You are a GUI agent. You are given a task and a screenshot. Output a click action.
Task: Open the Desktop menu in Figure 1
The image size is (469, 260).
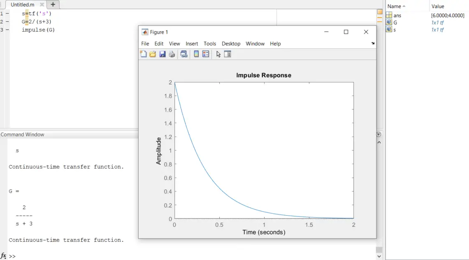coord(231,43)
